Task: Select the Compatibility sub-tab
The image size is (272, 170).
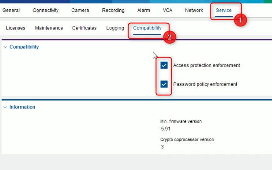Action: [147, 28]
